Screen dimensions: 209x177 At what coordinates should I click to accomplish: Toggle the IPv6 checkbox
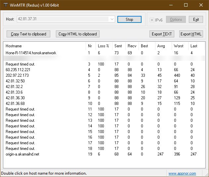[x=152, y=20]
